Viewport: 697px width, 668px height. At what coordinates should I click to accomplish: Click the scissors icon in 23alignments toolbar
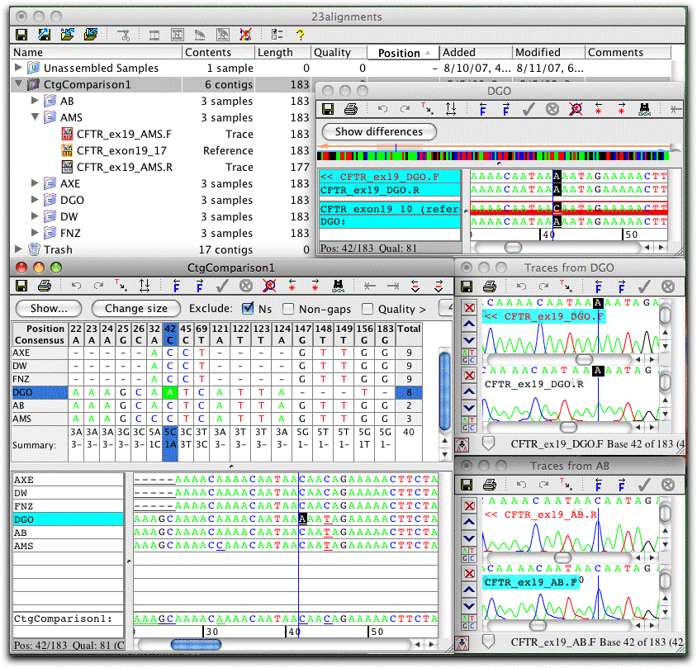coord(124,35)
